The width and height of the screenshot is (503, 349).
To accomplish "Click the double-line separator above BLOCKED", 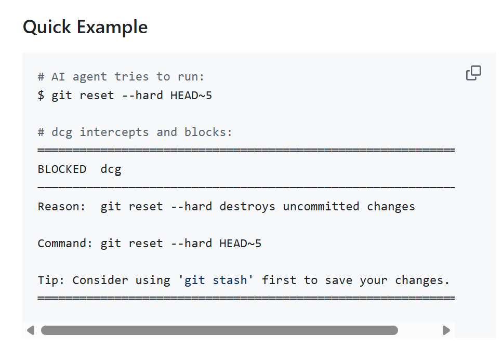I will [x=246, y=150].
